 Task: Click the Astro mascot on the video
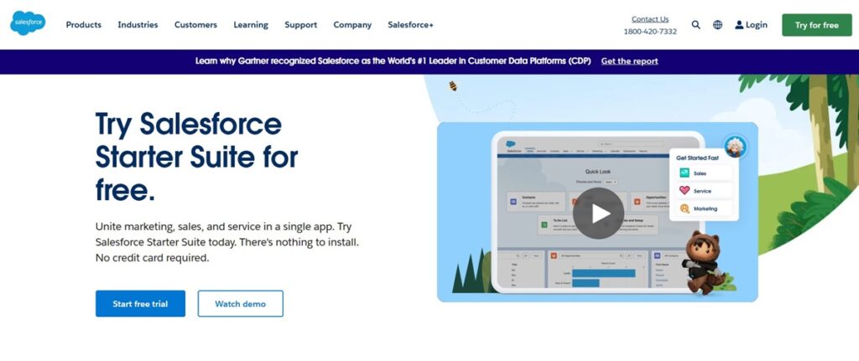pyautogui.click(x=700, y=262)
